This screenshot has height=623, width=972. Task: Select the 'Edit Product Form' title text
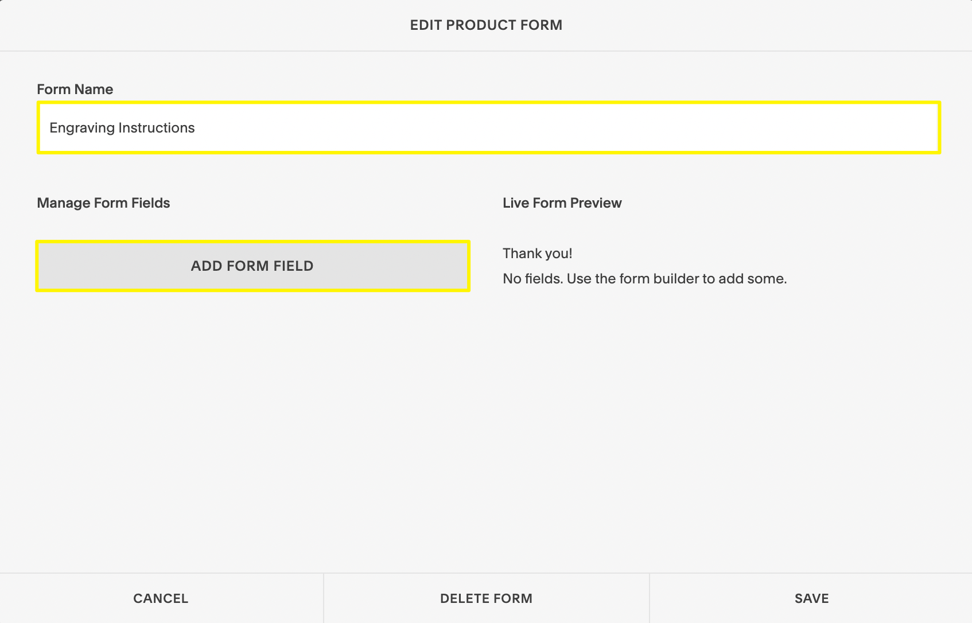[486, 25]
